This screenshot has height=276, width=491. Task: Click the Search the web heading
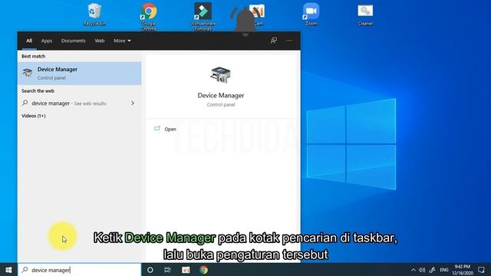(38, 90)
